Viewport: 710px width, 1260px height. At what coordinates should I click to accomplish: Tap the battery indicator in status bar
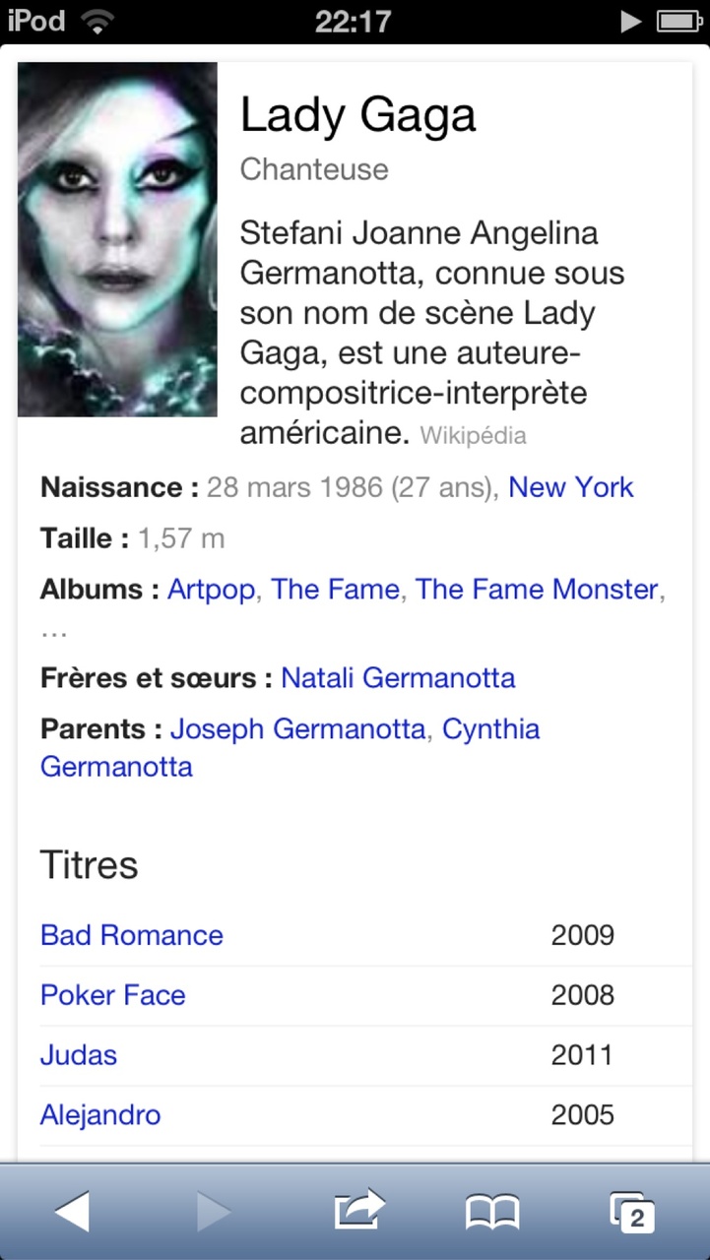tap(678, 22)
